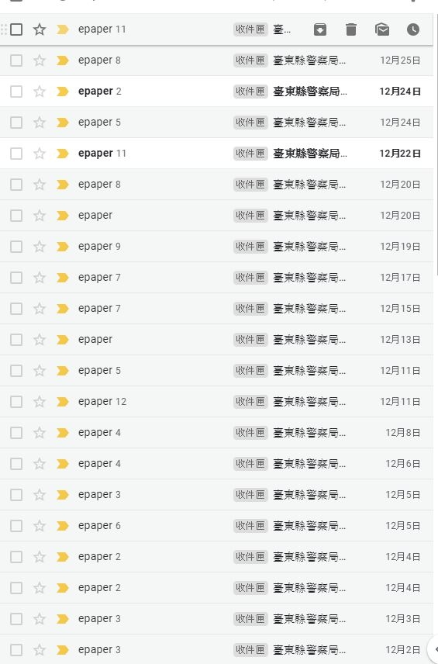The image size is (438, 664).
Task: Click 收件匣 label on epaper 8 12月20日 row
Action: tap(250, 184)
